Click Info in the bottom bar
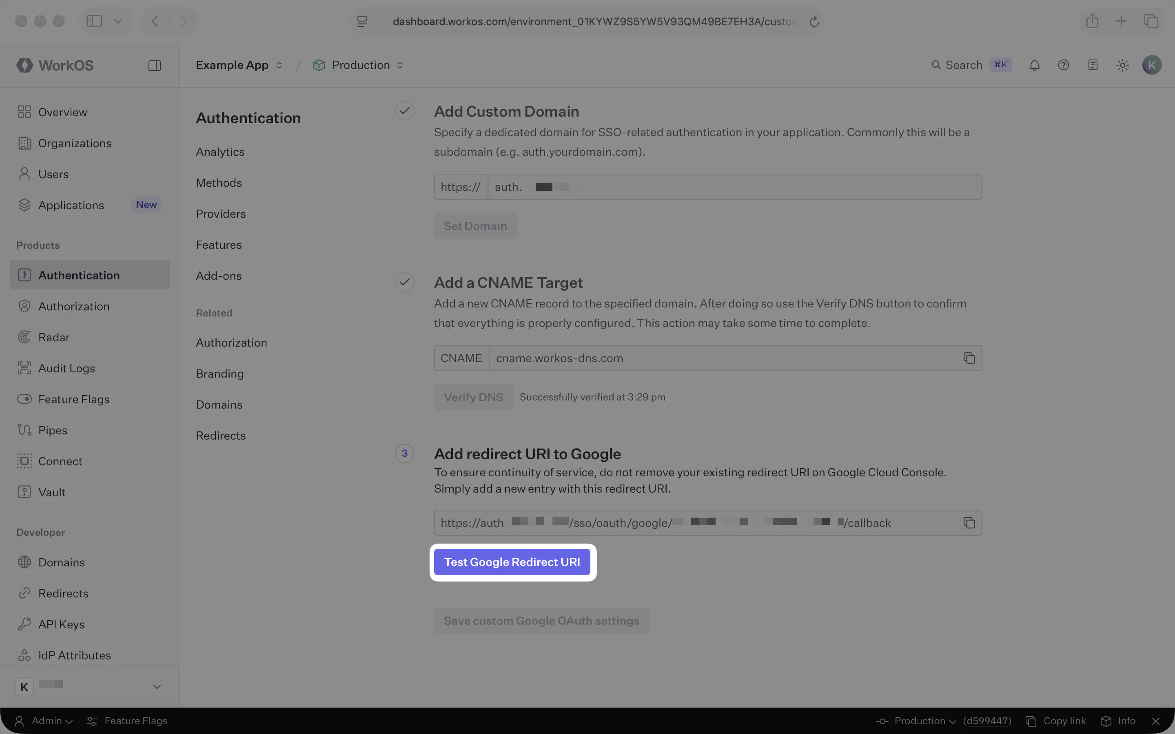Viewport: 1175px width, 734px height. pyautogui.click(x=1118, y=721)
